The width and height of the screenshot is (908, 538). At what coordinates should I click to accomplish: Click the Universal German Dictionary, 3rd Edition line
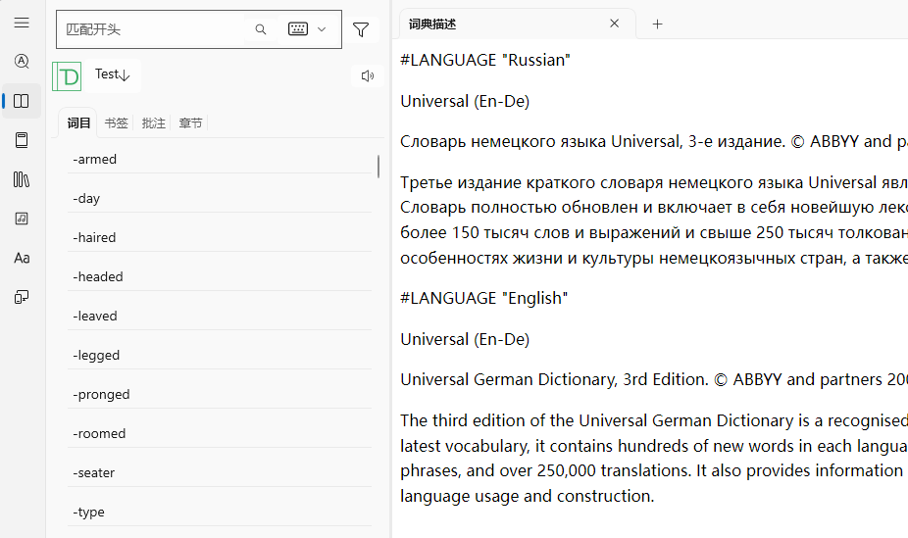654,380
